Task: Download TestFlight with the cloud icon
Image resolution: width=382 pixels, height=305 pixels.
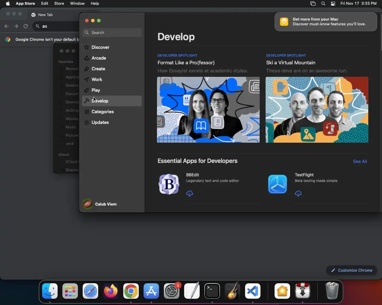Action: click(x=298, y=194)
